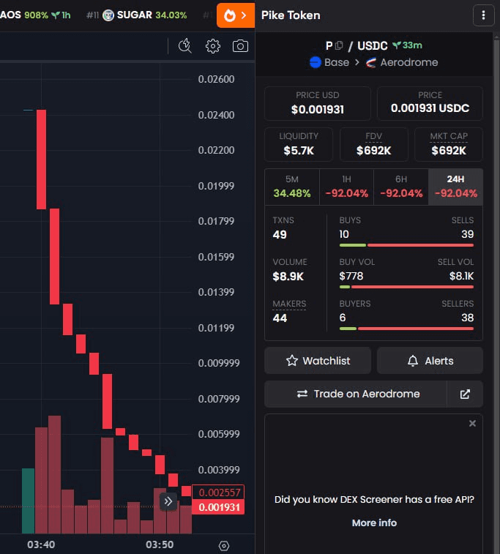Jump to latest bar with double-arrow button
Screen dimensions: 500x554
pos(168,501)
